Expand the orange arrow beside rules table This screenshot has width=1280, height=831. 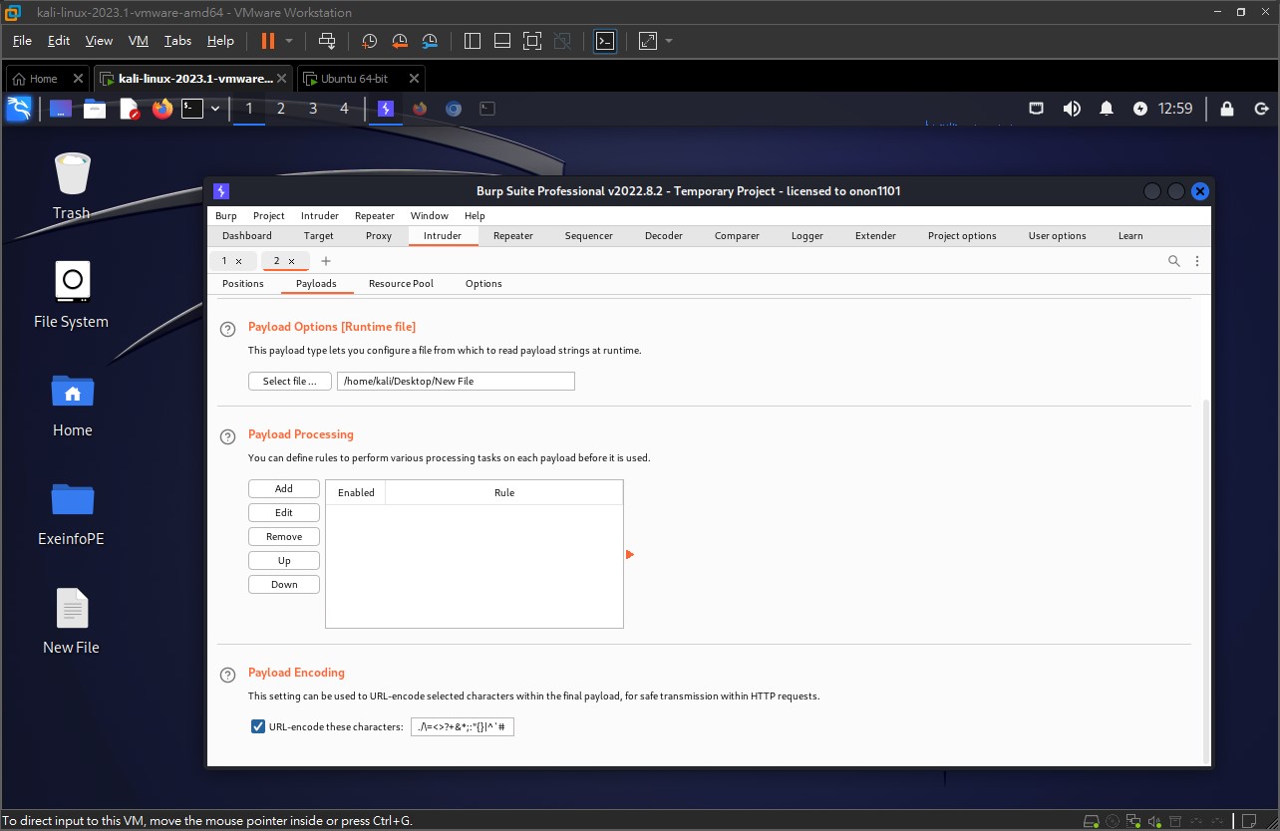tap(630, 555)
